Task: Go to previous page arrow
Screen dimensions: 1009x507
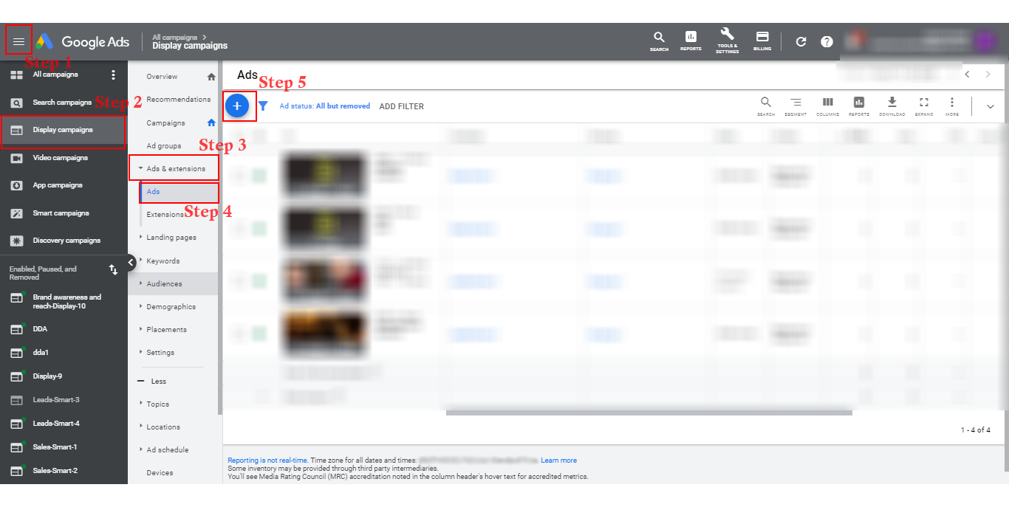Action: [x=967, y=75]
